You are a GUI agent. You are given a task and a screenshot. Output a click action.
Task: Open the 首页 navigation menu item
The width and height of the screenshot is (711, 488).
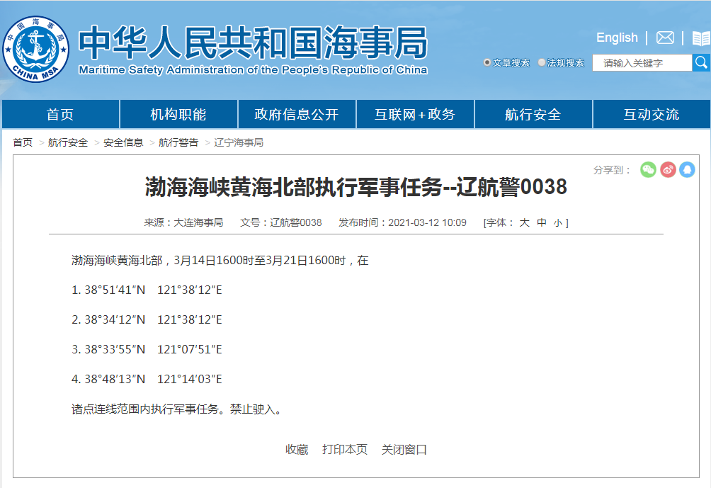click(x=60, y=114)
